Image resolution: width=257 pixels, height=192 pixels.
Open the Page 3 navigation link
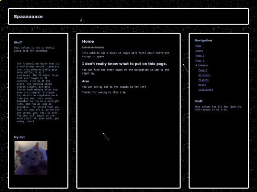(x=200, y=61)
